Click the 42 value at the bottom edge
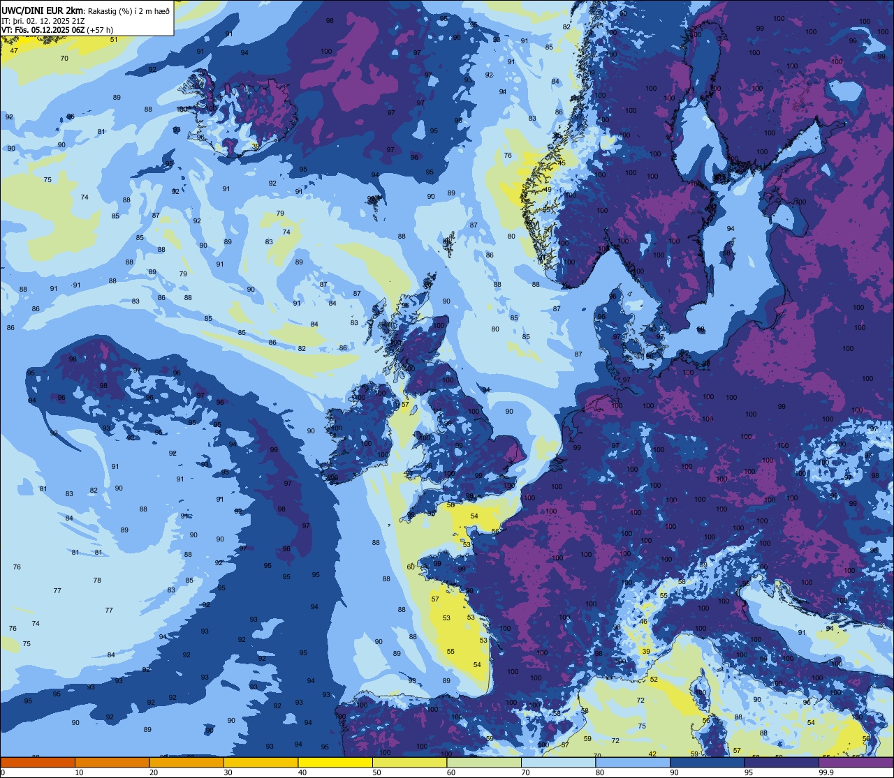 tap(652, 754)
